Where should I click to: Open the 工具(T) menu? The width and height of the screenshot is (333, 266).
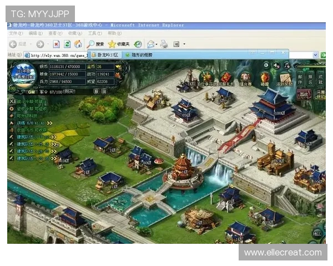point(95,33)
